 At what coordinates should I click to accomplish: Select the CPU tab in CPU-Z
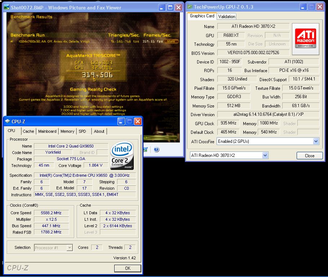click(12, 131)
